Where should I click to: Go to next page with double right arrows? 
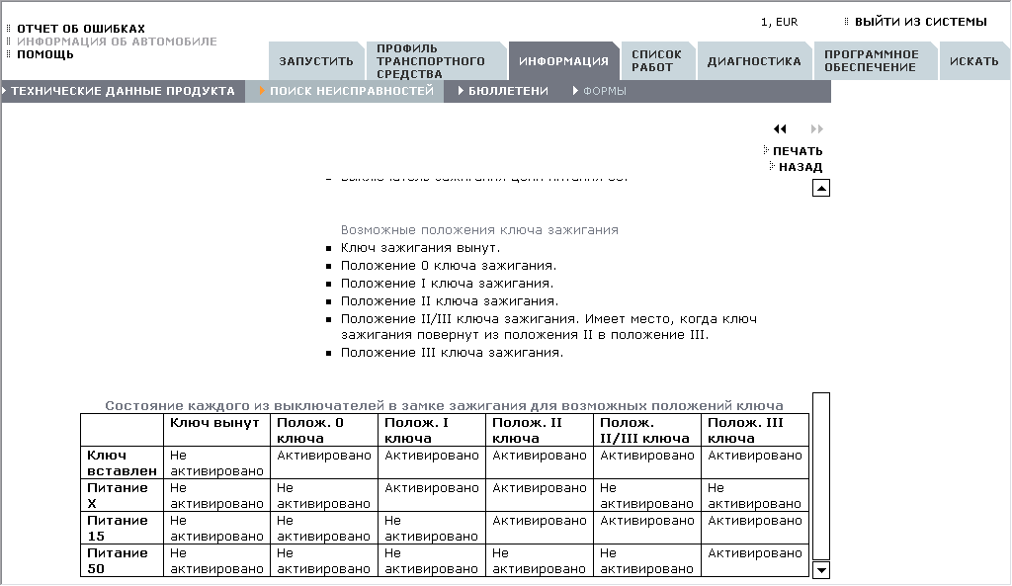(x=817, y=129)
